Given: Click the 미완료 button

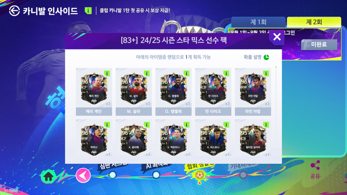Looking at the screenshot, I should (x=319, y=45).
